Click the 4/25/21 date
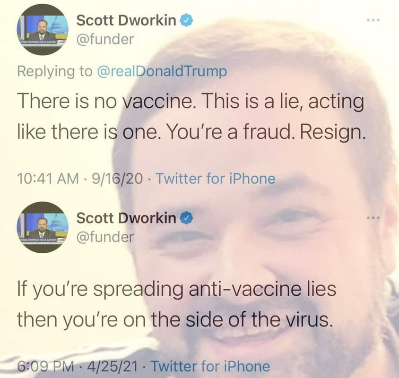 click(x=112, y=366)
